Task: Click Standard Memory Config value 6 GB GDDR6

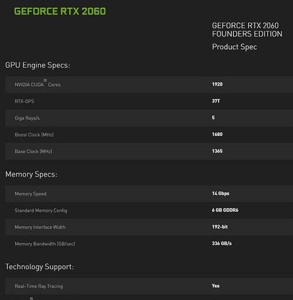Action: pos(225,210)
